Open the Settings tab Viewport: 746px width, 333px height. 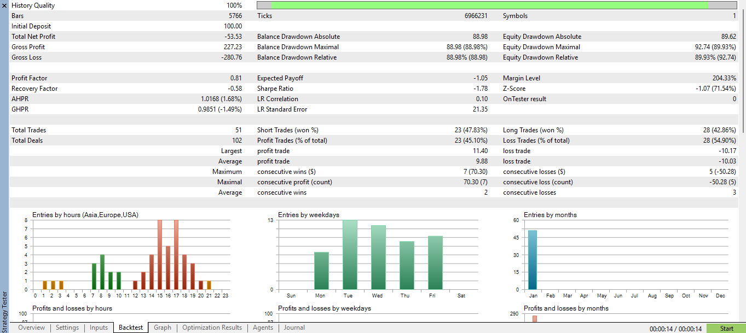pos(67,328)
